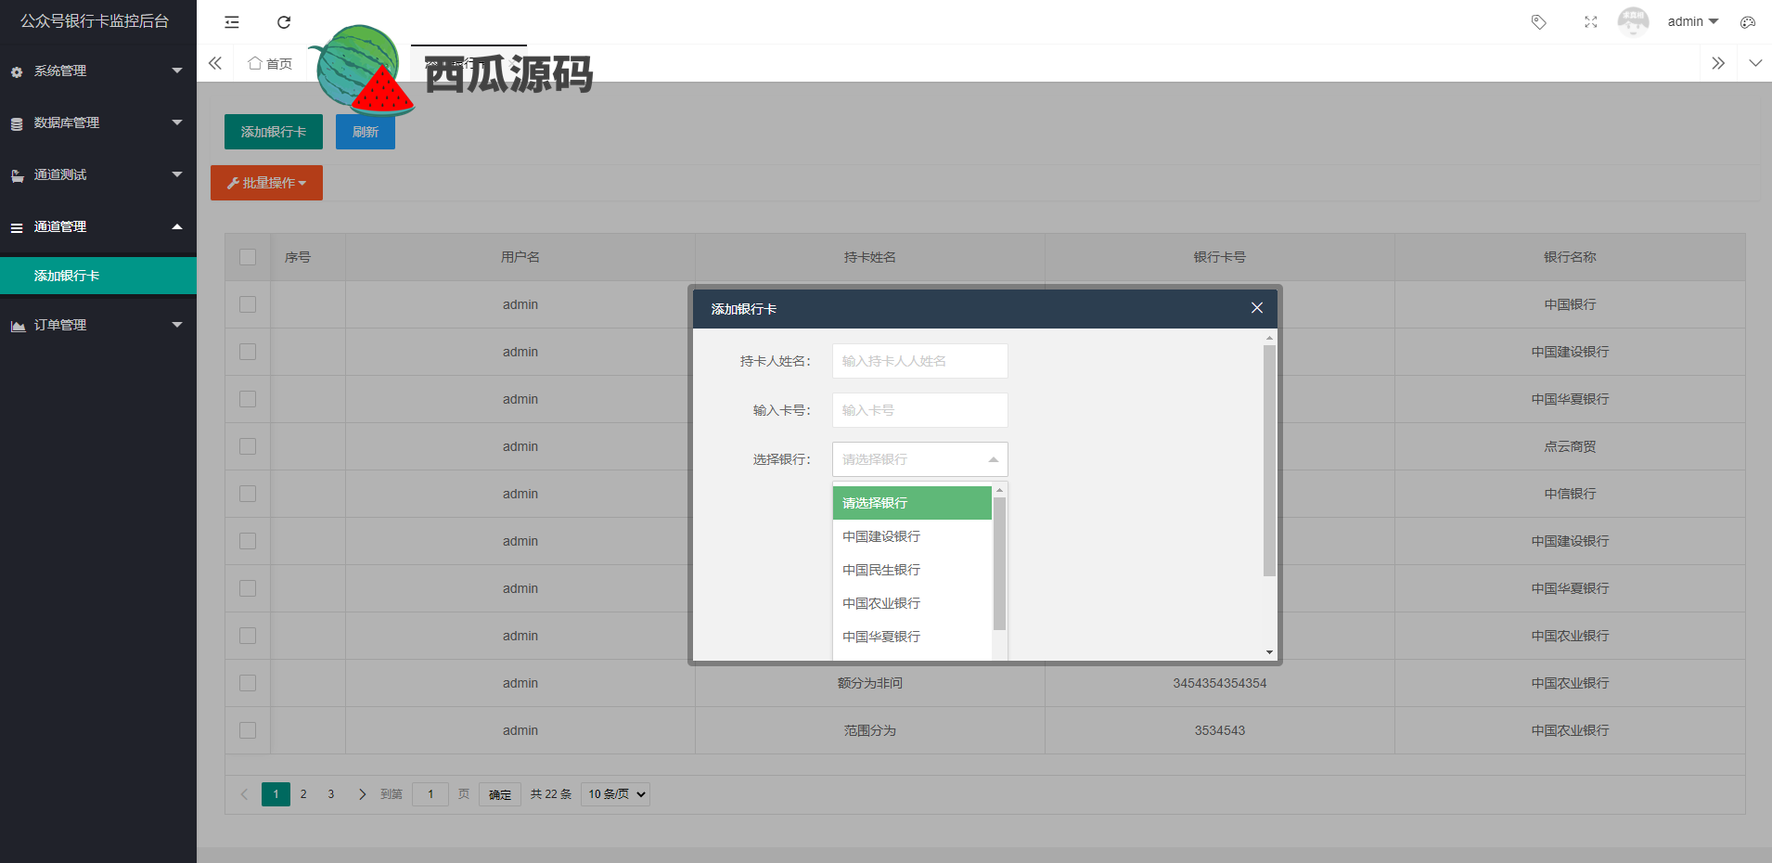Check the first table row checkbox
1772x863 pixels.
click(x=248, y=304)
